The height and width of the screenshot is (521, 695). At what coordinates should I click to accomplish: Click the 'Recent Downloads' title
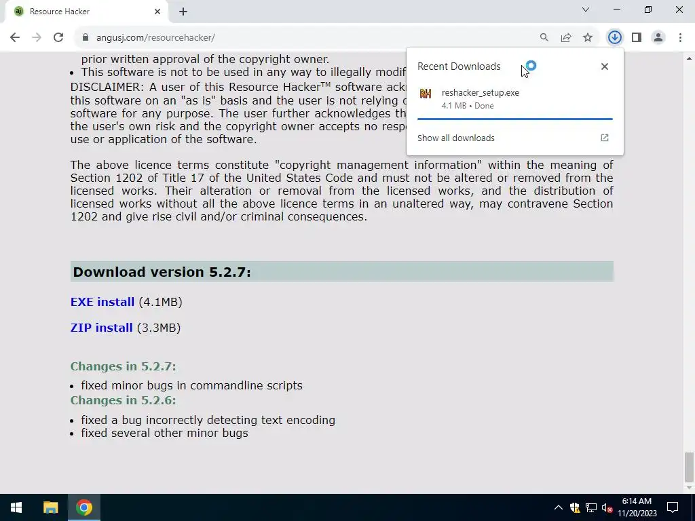[459, 66]
